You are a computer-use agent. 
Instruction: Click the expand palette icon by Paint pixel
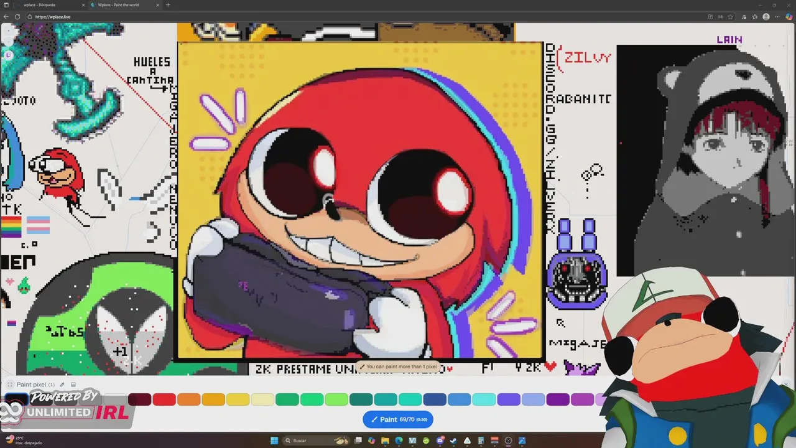[9, 385]
